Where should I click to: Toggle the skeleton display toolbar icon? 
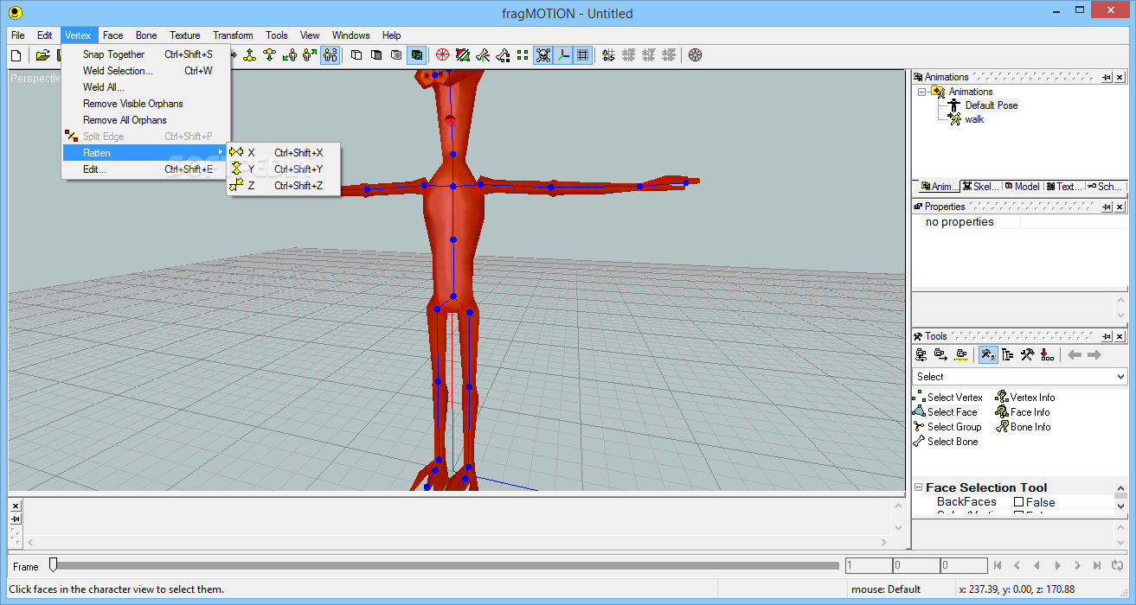(x=543, y=55)
